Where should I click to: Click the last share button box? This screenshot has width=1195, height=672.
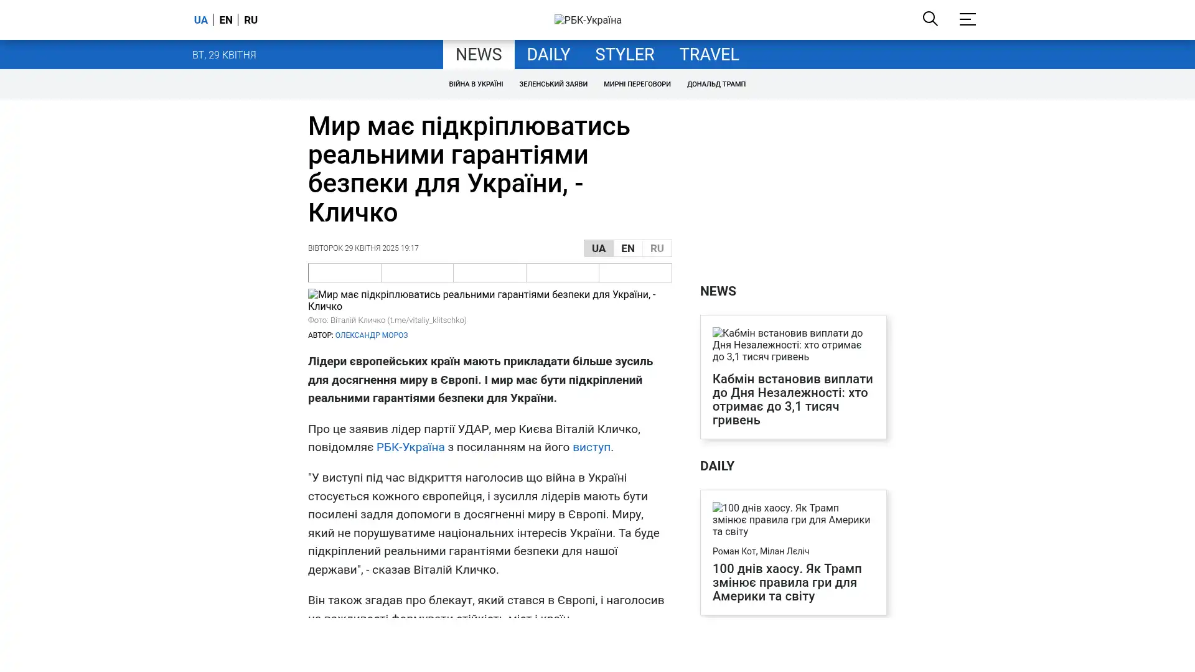click(x=635, y=273)
